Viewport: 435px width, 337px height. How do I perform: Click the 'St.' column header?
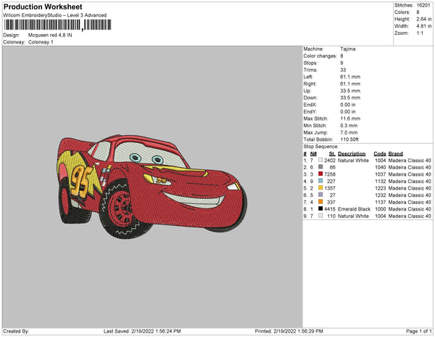(332, 154)
